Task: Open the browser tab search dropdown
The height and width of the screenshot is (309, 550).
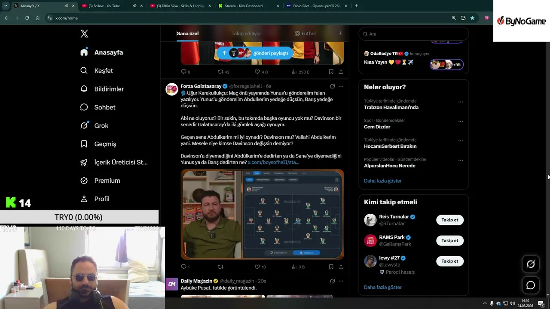Action: click(6, 6)
